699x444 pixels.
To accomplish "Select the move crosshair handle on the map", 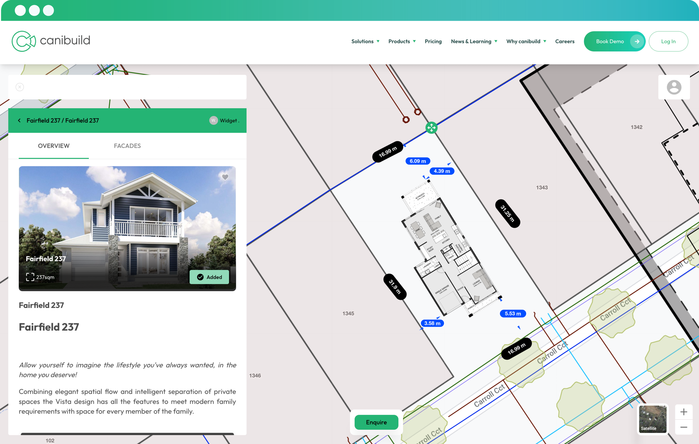I will pyautogui.click(x=432, y=128).
